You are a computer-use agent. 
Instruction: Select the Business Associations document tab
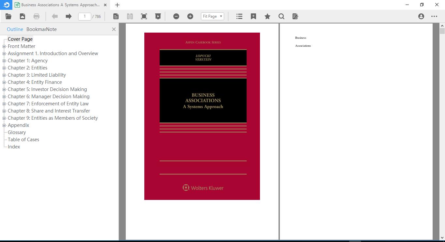61,5
